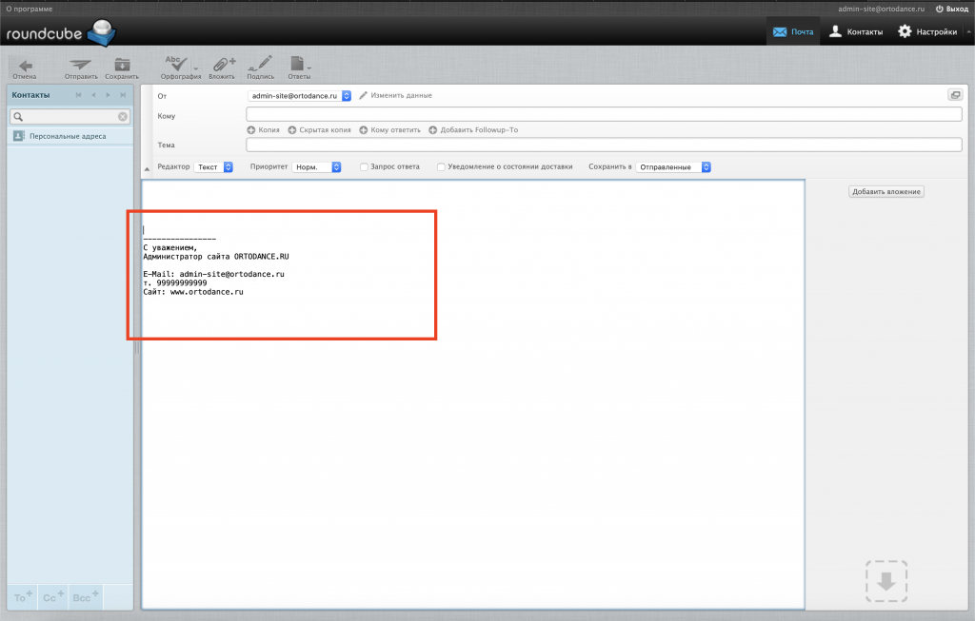Click the attachment drop zone arrow icon
This screenshot has width=975, height=621.
pyautogui.click(x=886, y=581)
